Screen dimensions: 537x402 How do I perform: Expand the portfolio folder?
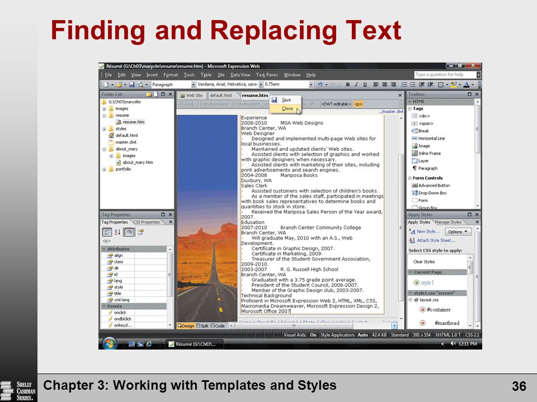coord(104,169)
